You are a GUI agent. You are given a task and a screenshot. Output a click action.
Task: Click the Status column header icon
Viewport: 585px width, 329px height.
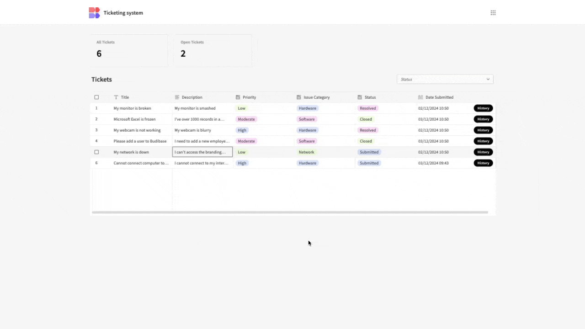point(360,97)
